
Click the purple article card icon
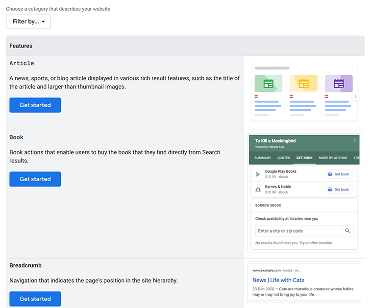tap(339, 83)
